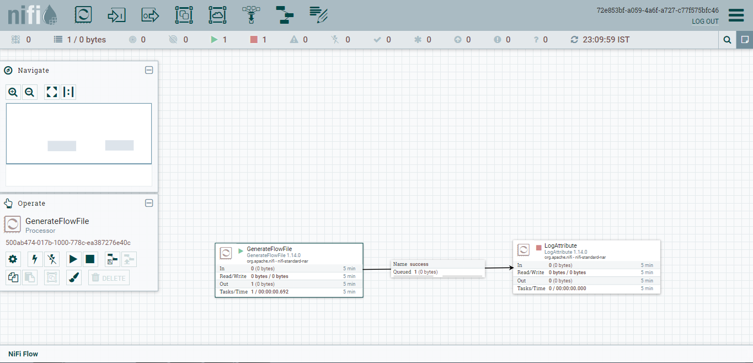Screen dimensions: 753x363
Task: Select the Processor component icon in the toolbar
Action: tap(83, 15)
